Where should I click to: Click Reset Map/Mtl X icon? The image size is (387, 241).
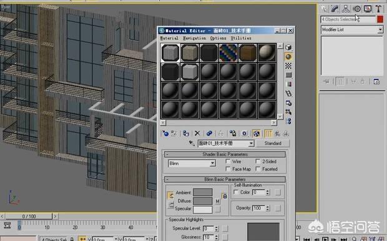[x=197, y=134]
